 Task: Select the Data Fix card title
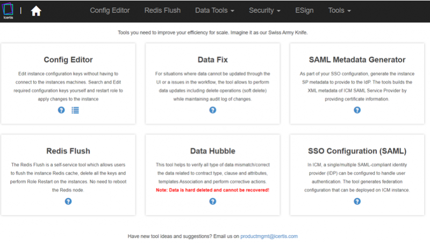(212, 60)
